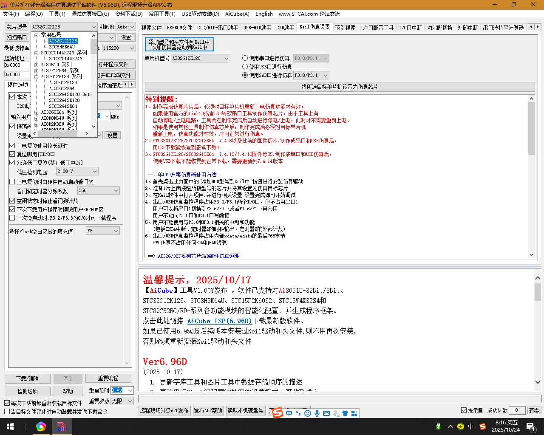Viewport: 544px width, 435px height.
Task: Toggle Chinese/English on the Sogou input bar
Action: 289,413
